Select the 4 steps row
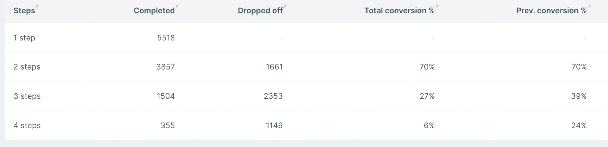 coord(306,125)
